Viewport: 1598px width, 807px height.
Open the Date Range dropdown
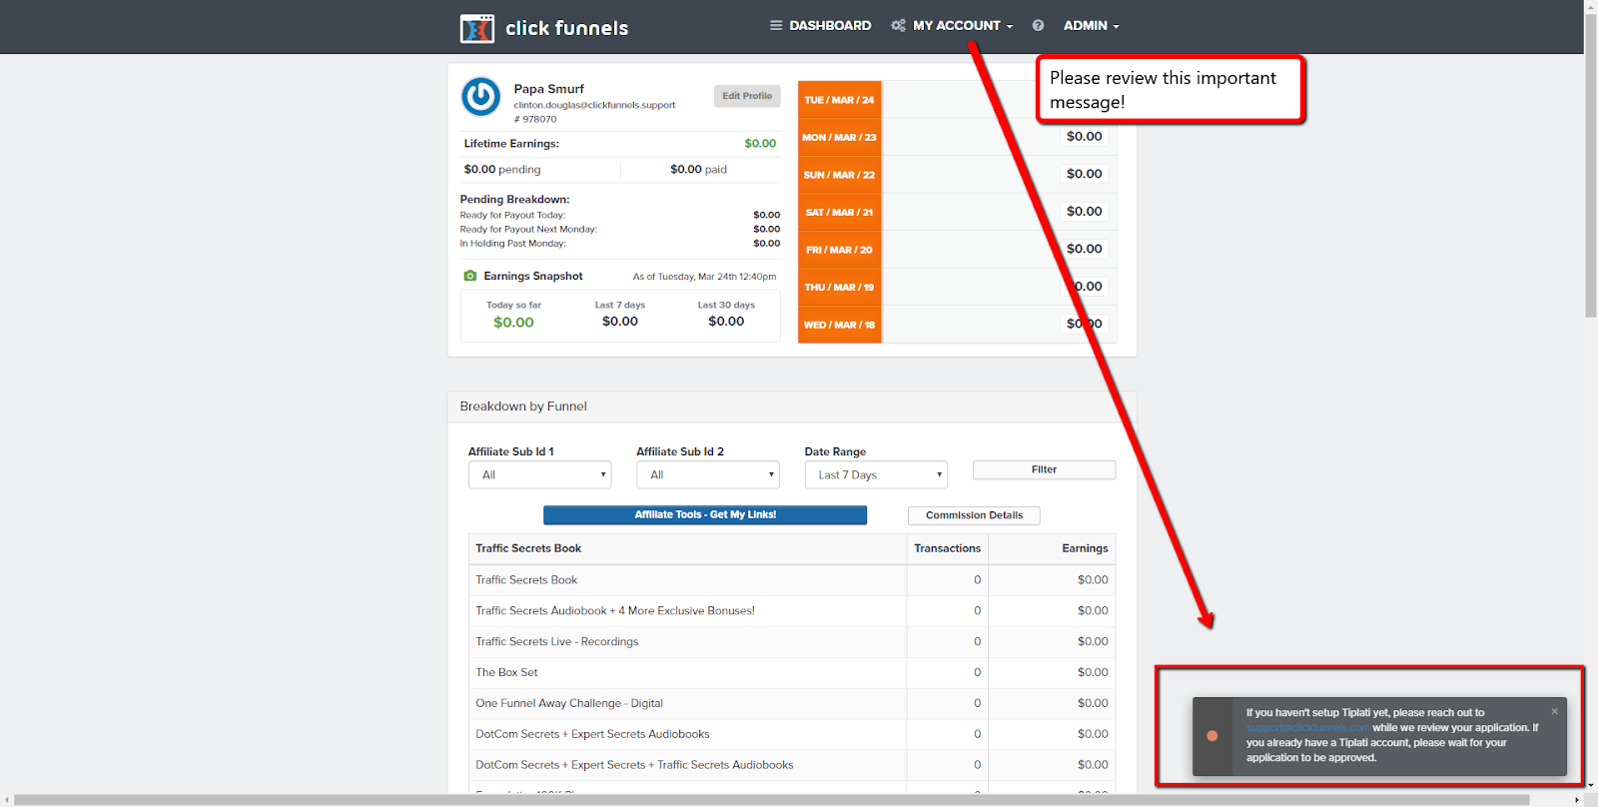coord(876,474)
